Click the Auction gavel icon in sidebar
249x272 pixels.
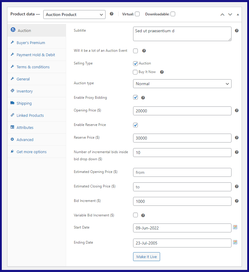point(13,30)
